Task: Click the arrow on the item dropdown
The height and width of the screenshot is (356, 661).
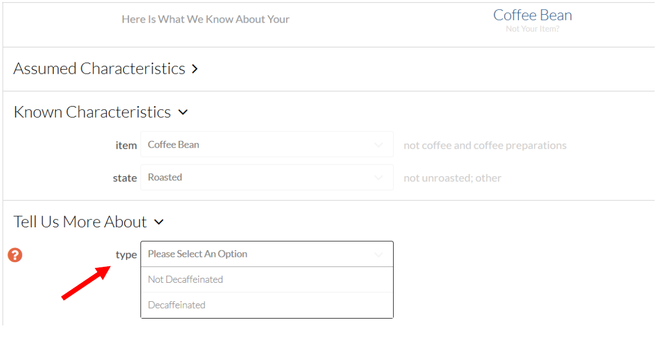Action: tap(378, 145)
